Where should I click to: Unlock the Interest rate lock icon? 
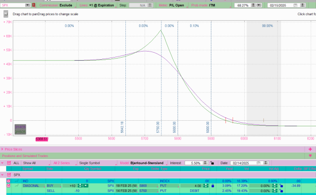click(x=212, y=163)
